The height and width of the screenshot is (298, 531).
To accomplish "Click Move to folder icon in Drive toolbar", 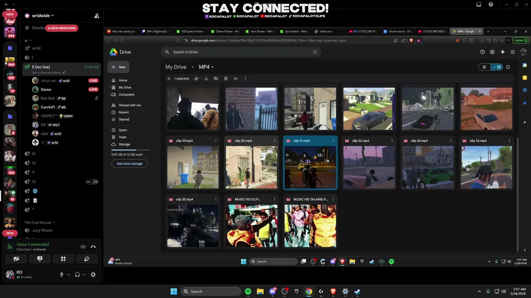I will click(x=216, y=79).
